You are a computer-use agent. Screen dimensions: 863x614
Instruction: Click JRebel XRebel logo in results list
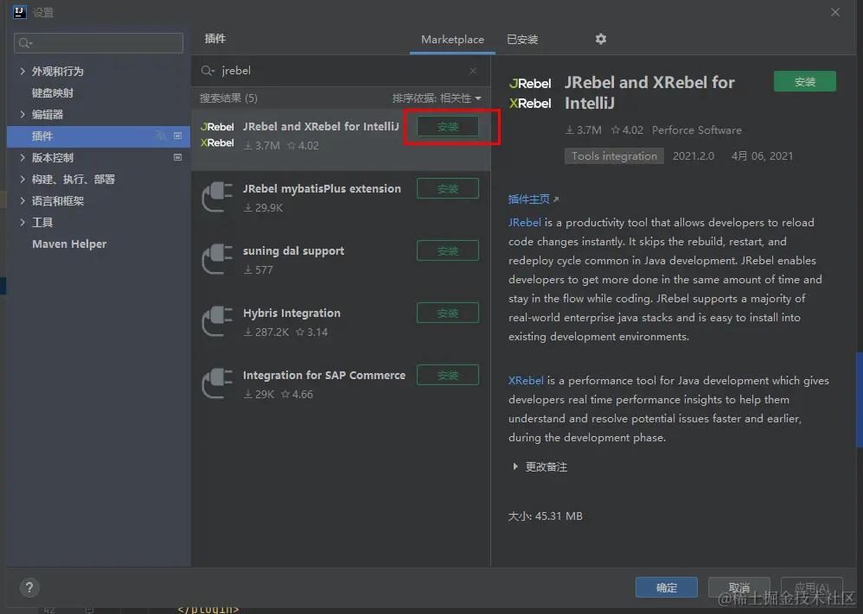point(217,135)
